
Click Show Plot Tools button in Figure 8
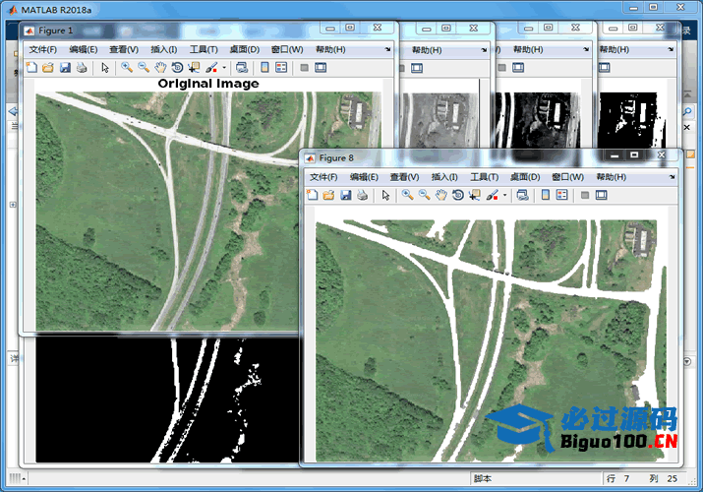[x=601, y=195]
